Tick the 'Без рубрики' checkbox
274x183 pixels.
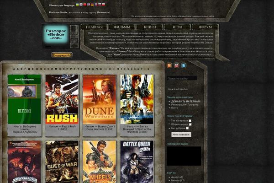187,128
